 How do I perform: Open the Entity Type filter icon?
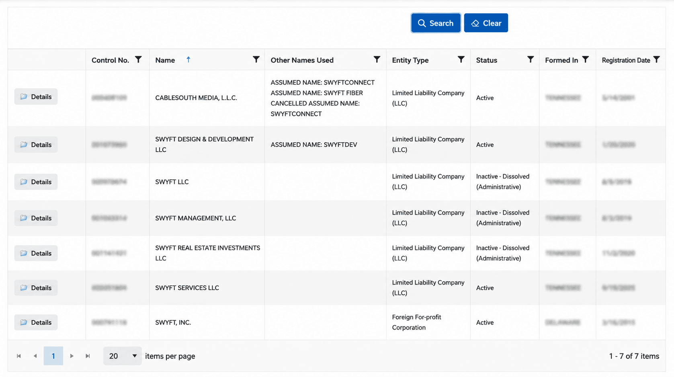461,59
